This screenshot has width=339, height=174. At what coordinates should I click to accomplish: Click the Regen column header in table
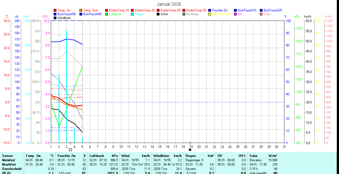point(190,156)
